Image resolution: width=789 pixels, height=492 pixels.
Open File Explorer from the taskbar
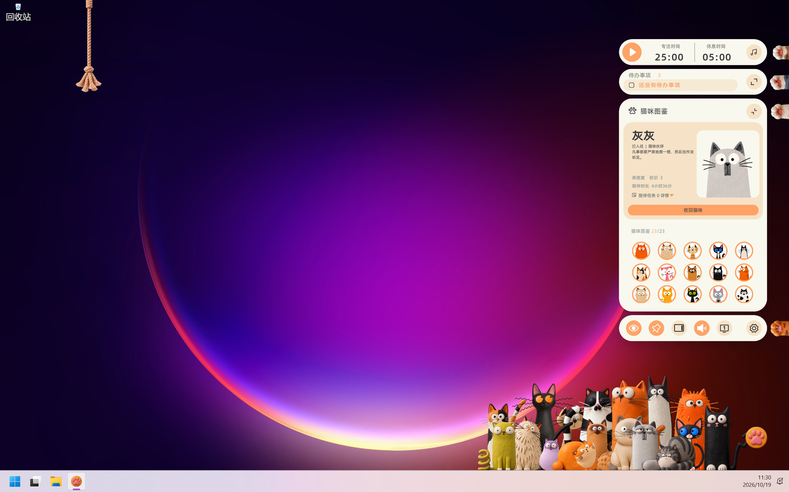(x=56, y=481)
